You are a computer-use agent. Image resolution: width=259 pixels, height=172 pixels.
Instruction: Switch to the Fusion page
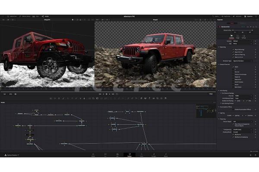(x=129, y=155)
